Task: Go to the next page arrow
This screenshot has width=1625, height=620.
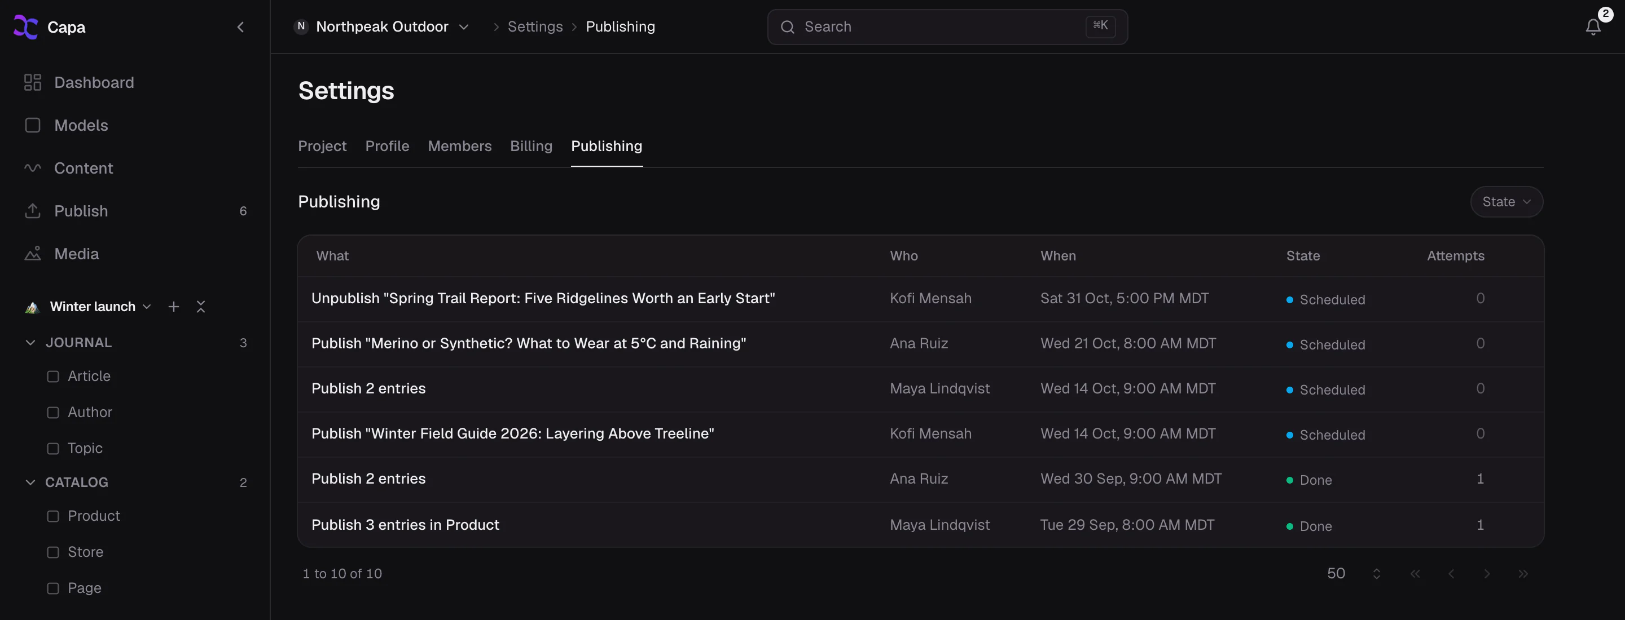Action: pos(1487,574)
